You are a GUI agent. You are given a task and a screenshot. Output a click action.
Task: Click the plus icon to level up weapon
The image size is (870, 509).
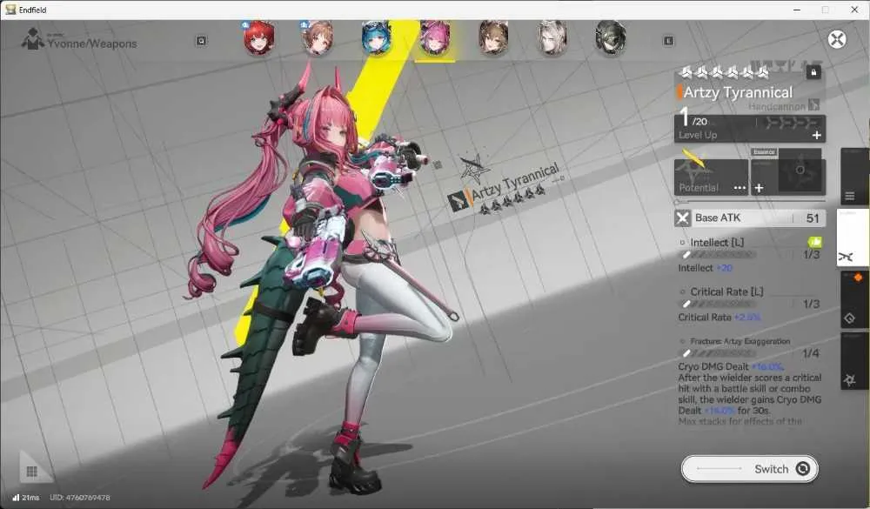(x=817, y=135)
